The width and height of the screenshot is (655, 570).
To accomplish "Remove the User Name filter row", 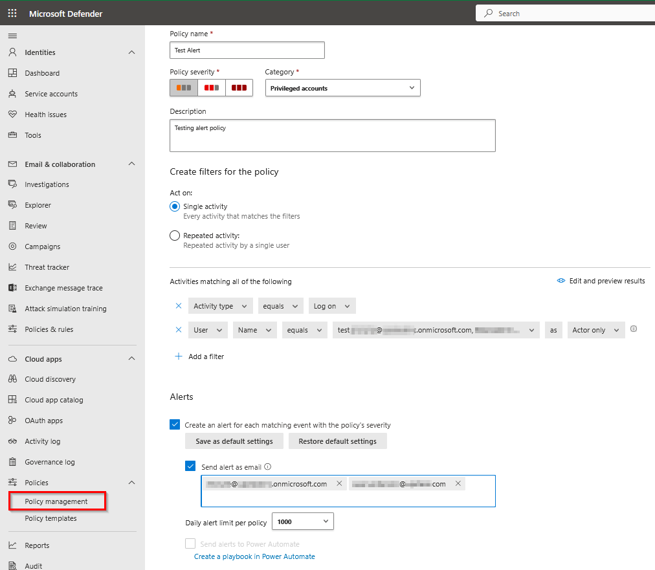I will pos(179,329).
